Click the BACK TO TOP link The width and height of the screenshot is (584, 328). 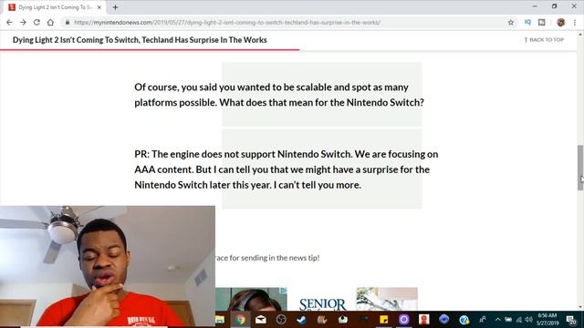tap(544, 40)
